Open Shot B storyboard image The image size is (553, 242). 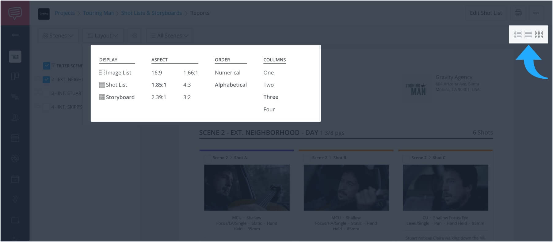(346, 187)
